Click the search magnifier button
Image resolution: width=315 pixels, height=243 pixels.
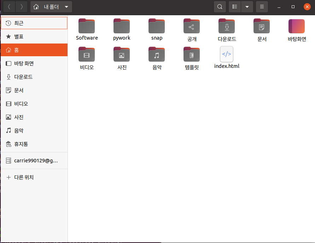220,7
